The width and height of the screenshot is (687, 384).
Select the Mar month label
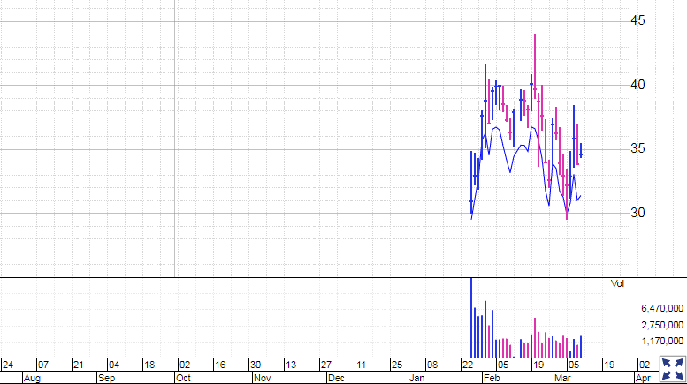click(x=562, y=378)
